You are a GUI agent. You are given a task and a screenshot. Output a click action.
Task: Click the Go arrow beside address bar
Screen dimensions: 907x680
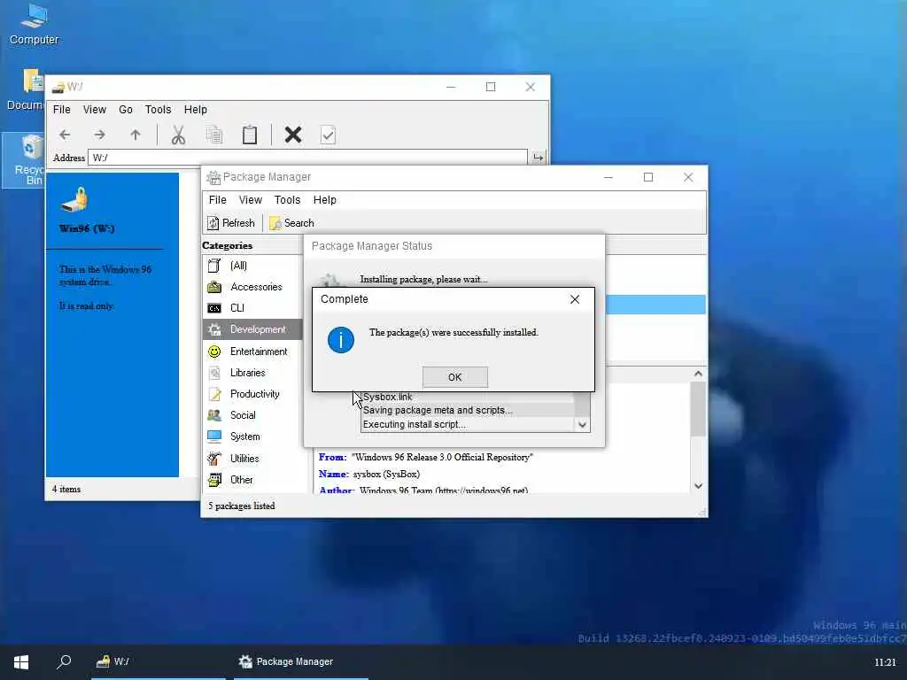click(539, 158)
